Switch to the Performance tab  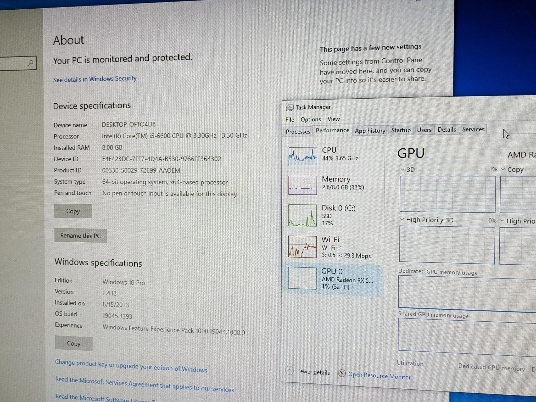coord(332,130)
